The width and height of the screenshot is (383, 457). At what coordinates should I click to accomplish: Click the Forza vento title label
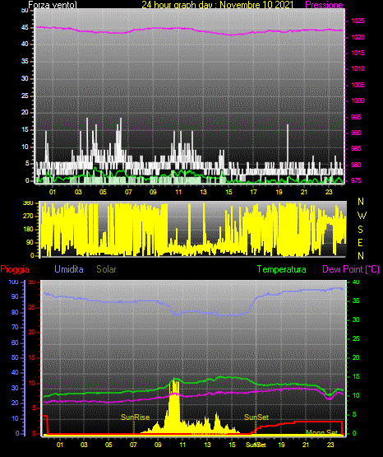pyautogui.click(x=53, y=5)
